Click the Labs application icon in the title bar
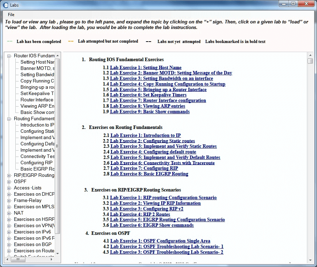Viewport: 317px width, 267px height. coord(5,5)
